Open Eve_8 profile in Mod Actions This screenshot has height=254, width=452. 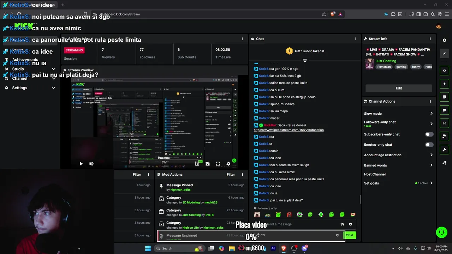click(209, 215)
